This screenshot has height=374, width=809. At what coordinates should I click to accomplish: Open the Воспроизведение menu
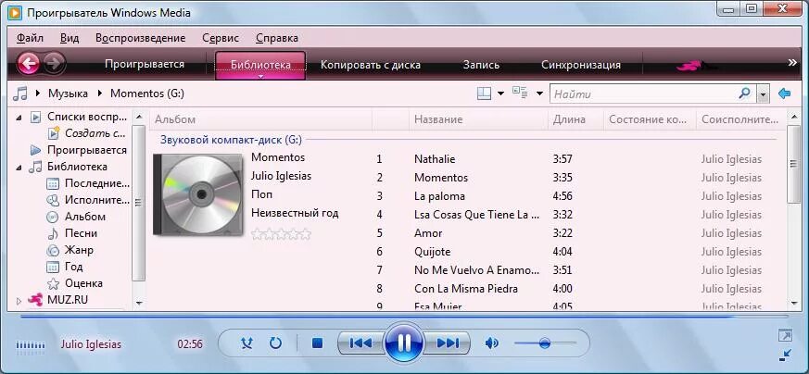click(140, 38)
